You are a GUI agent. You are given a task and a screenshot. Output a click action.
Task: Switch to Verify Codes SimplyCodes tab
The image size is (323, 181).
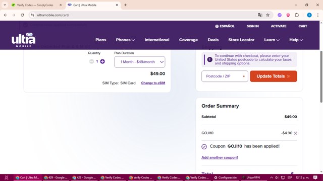35,5
